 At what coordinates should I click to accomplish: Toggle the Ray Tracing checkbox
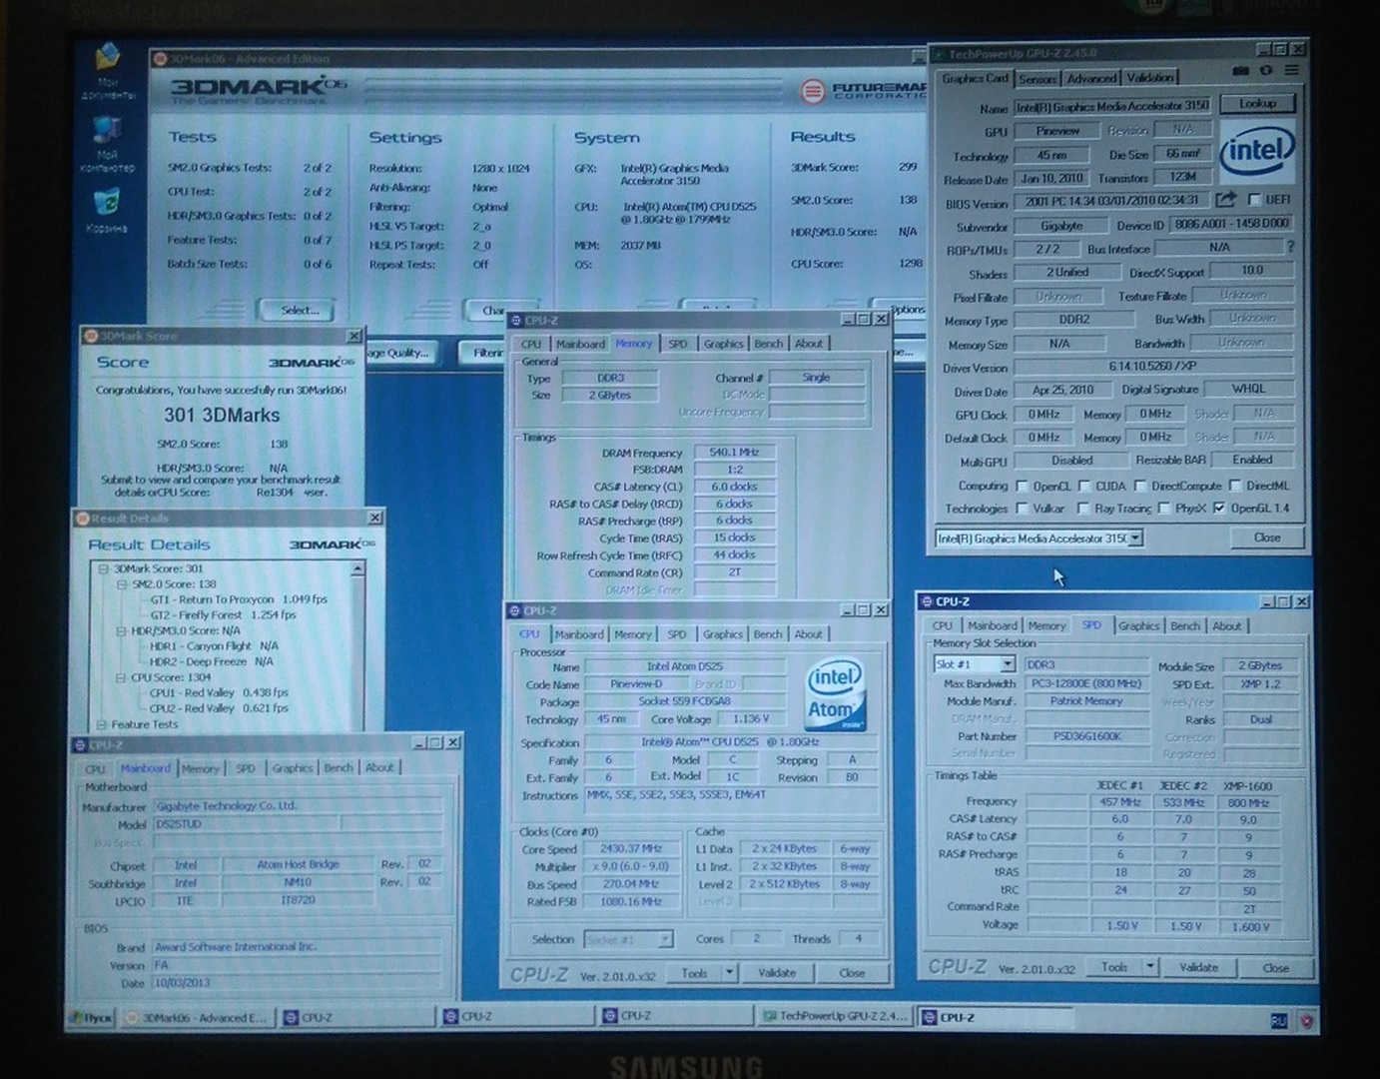(x=1081, y=509)
